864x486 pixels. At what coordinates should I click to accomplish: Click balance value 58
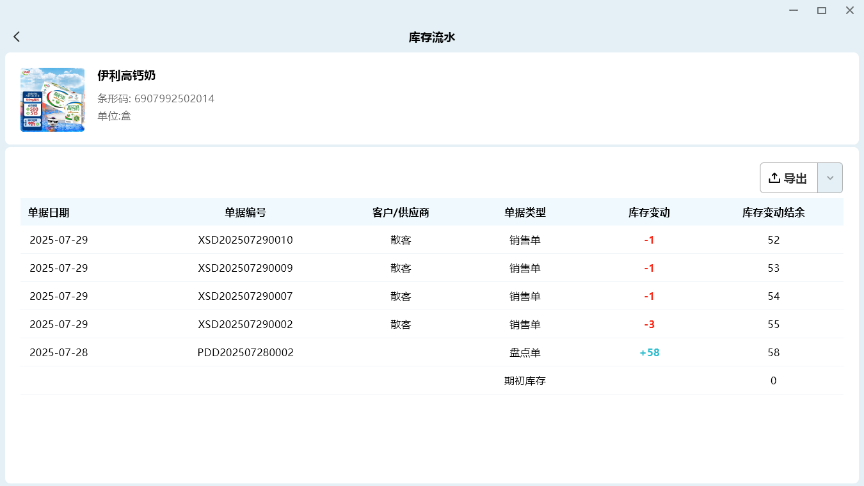773,353
